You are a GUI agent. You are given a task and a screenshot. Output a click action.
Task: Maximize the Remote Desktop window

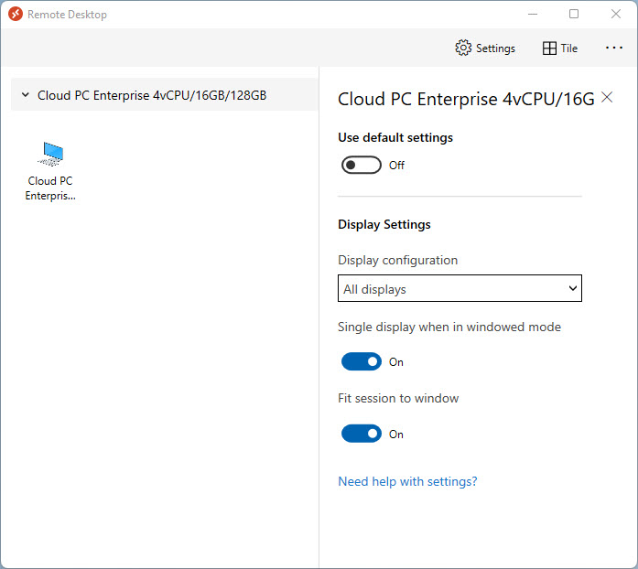pos(574,15)
